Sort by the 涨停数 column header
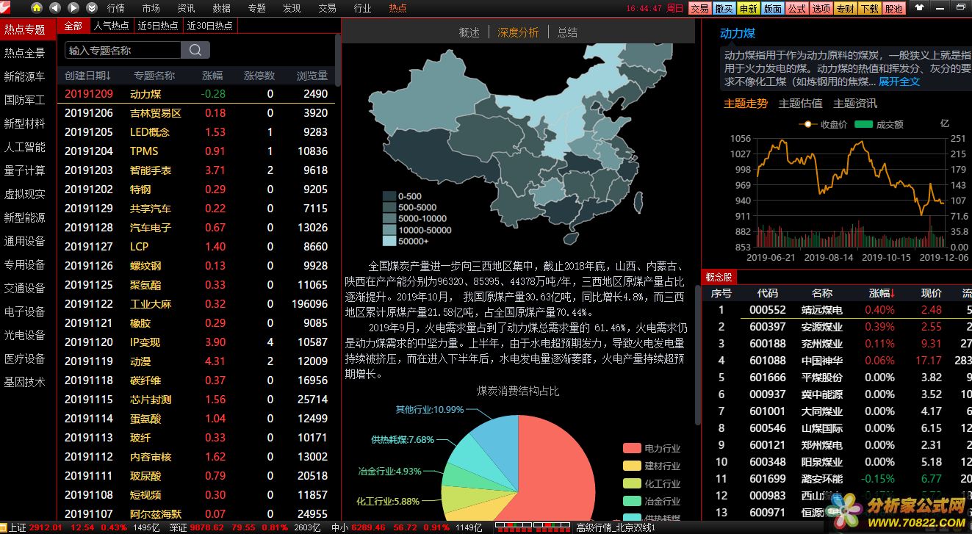The image size is (972, 534). [x=259, y=75]
